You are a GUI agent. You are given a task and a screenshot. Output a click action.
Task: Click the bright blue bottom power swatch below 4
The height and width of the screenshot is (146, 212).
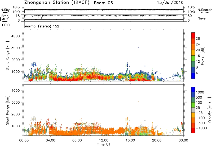coord(193,76)
